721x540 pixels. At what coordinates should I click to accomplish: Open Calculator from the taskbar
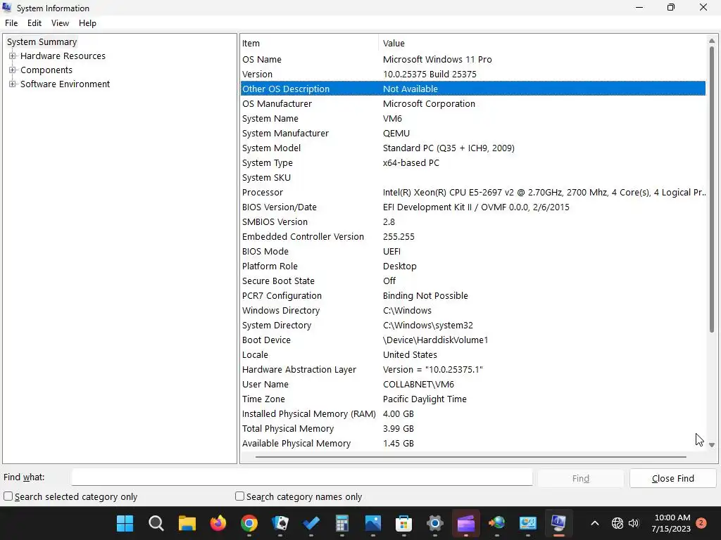tap(341, 523)
